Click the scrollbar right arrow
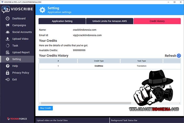184x123 pixels. point(180,103)
